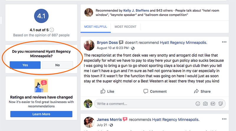This screenshot has height=131, width=236.
Task: Click the emoji icon in the comment box
Action: [x=198, y=104]
